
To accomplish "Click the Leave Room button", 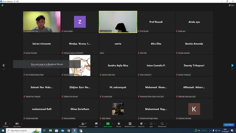I will click(229, 125).
